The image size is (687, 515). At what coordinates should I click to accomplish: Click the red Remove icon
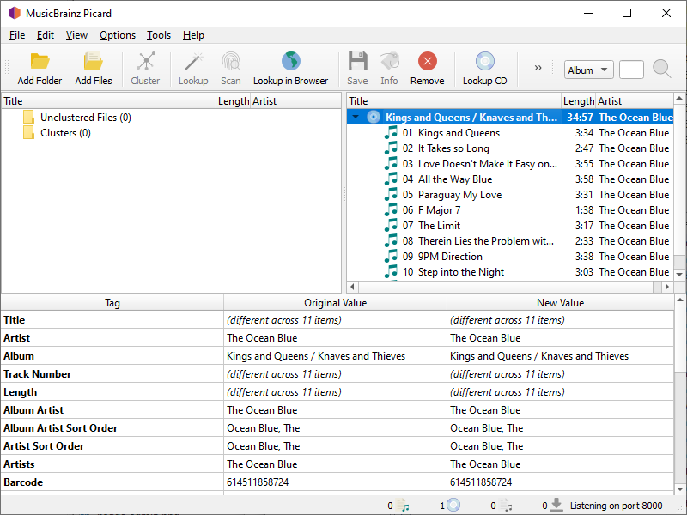click(427, 62)
